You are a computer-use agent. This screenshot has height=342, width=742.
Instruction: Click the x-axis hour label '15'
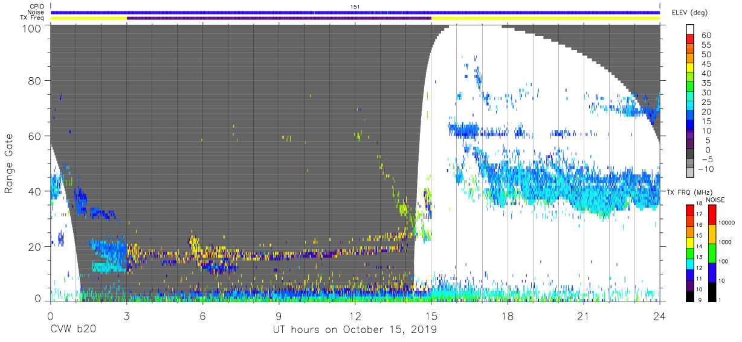point(431,316)
